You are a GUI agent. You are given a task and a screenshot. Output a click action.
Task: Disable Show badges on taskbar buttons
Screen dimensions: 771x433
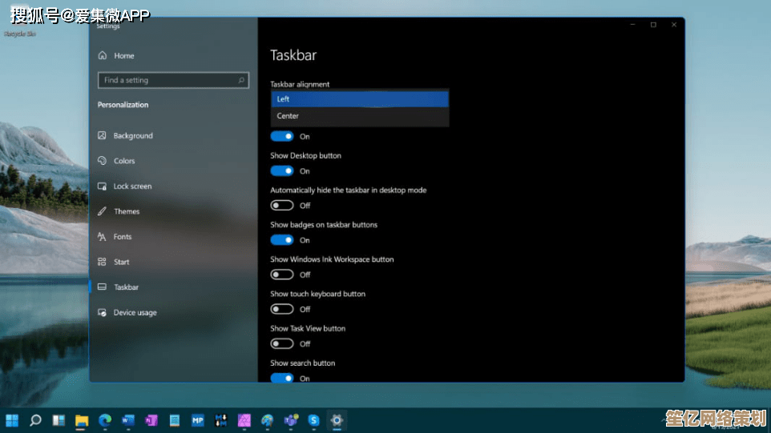coord(281,240)
